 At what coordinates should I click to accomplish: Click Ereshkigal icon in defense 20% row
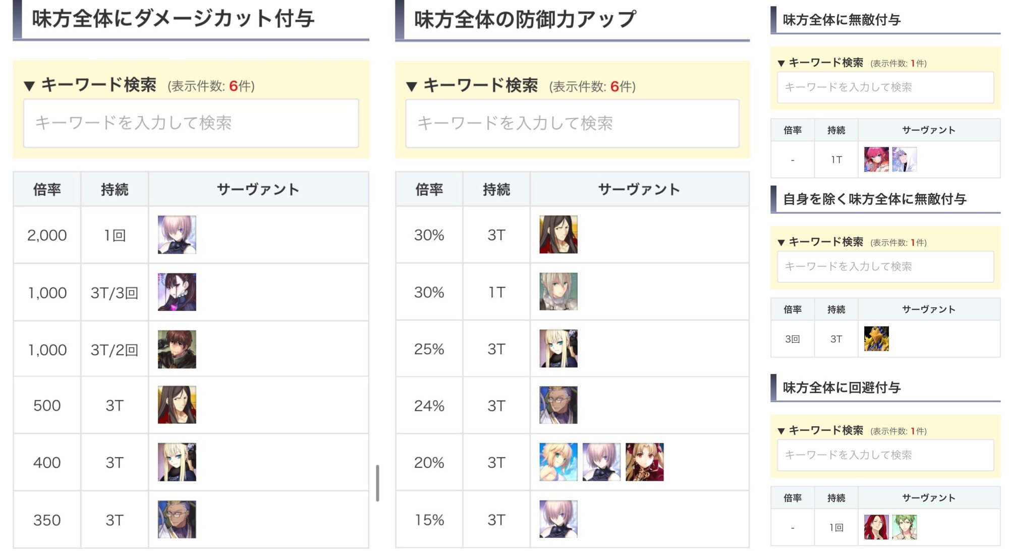[x=644, y=462]
